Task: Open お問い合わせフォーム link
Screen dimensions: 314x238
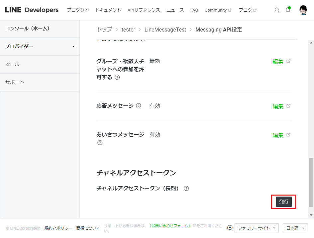Action: (169, 226)
